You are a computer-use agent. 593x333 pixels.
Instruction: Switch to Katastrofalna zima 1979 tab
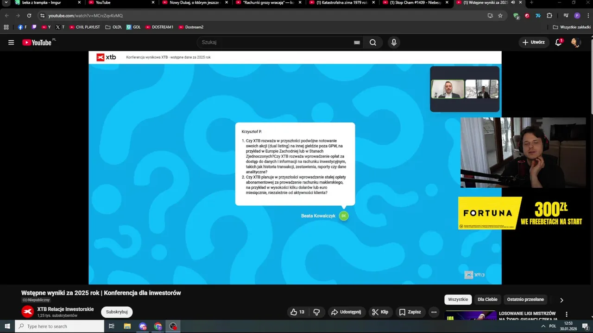pyautogui.click(x=341, y=3)
